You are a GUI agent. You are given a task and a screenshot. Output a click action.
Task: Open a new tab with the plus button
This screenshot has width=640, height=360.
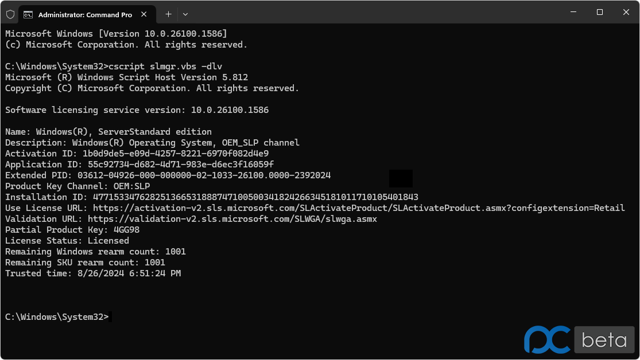coord(168,14)
